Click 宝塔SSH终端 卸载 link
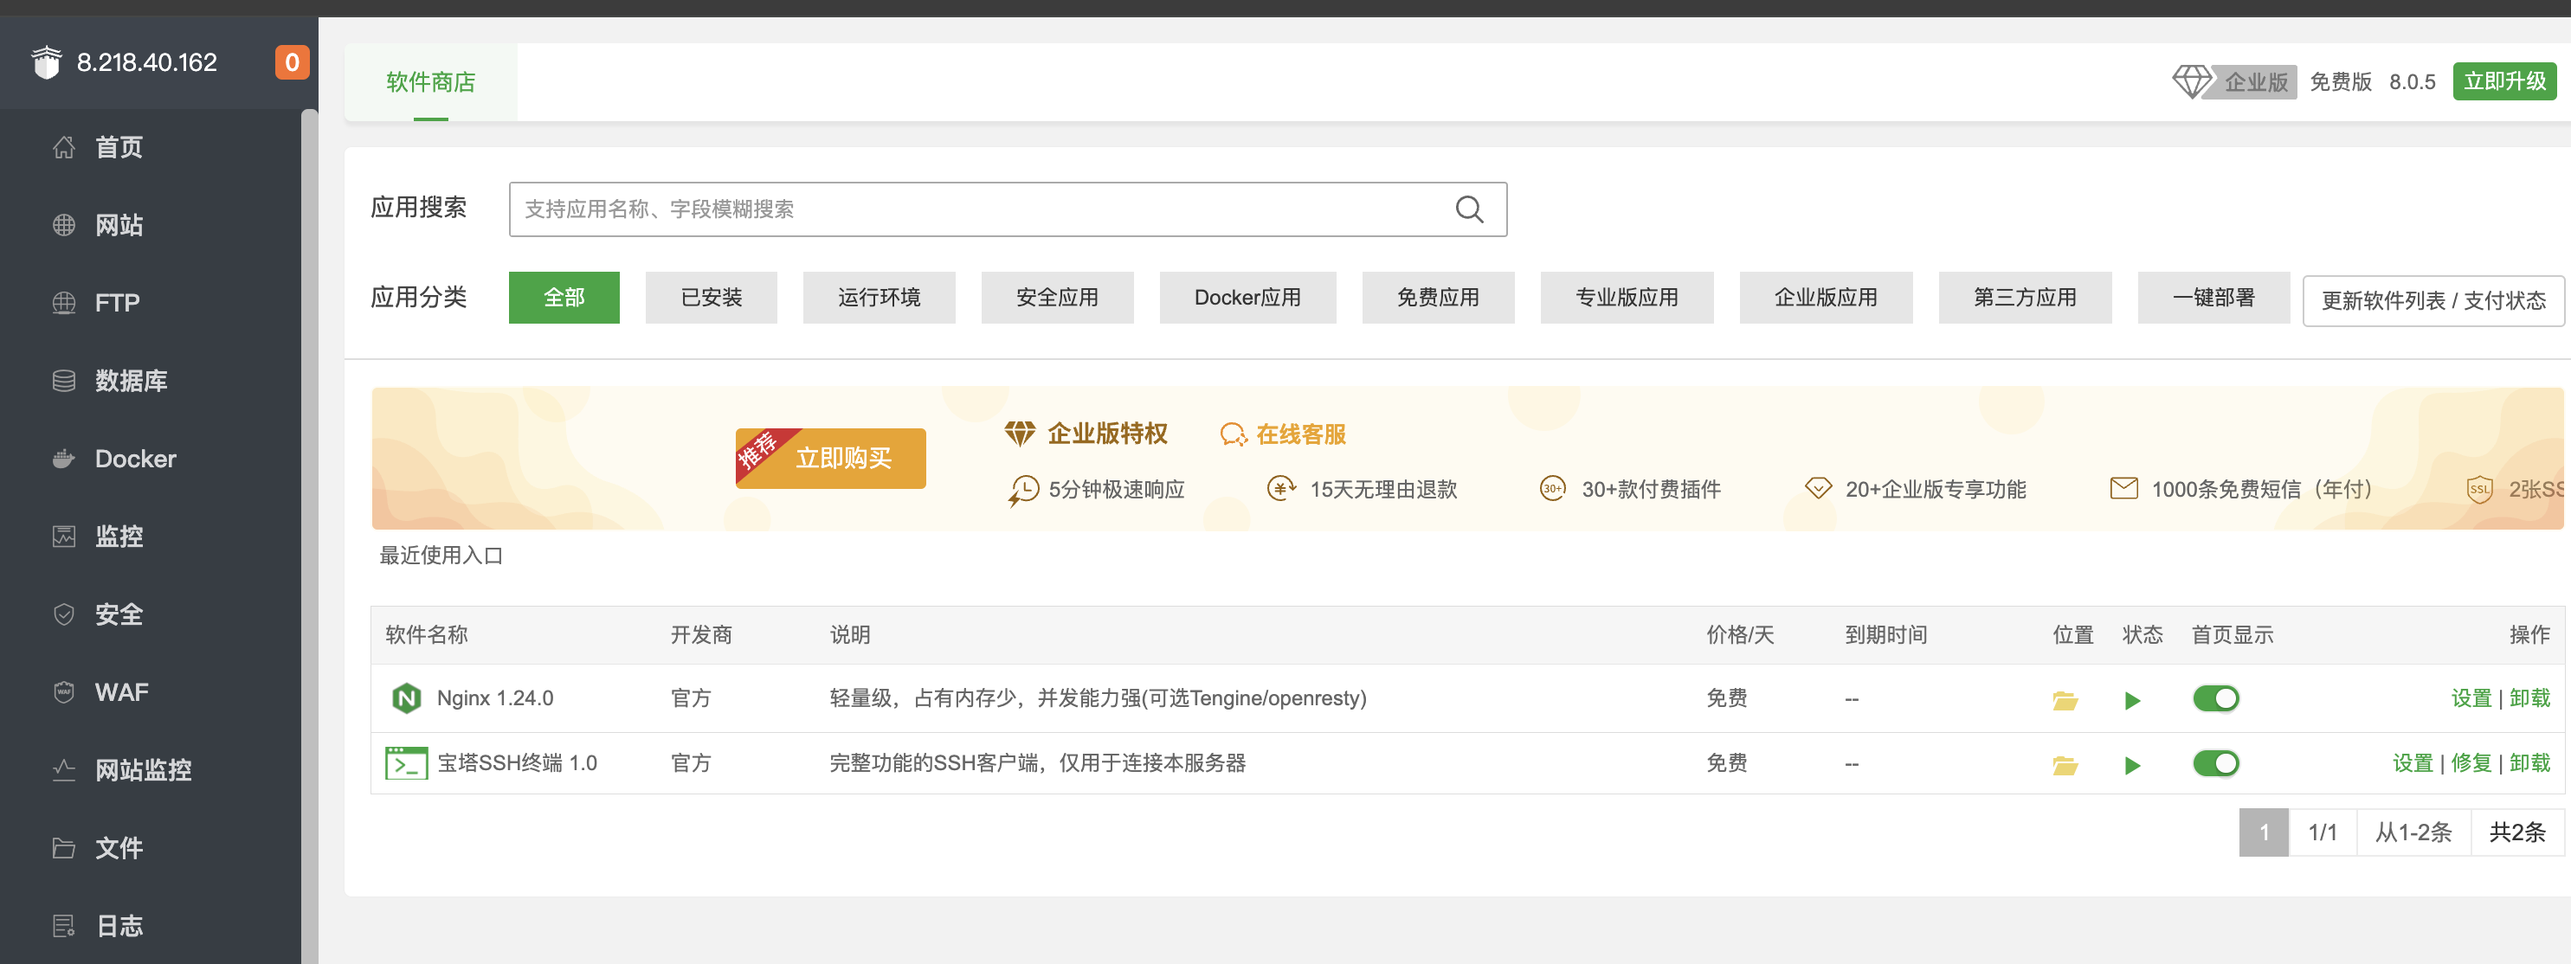The height and width of the screenshot is (964, 2571). [2530, 763]
